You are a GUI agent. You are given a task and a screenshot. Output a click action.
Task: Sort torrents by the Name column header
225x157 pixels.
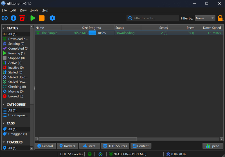[48, 27]
